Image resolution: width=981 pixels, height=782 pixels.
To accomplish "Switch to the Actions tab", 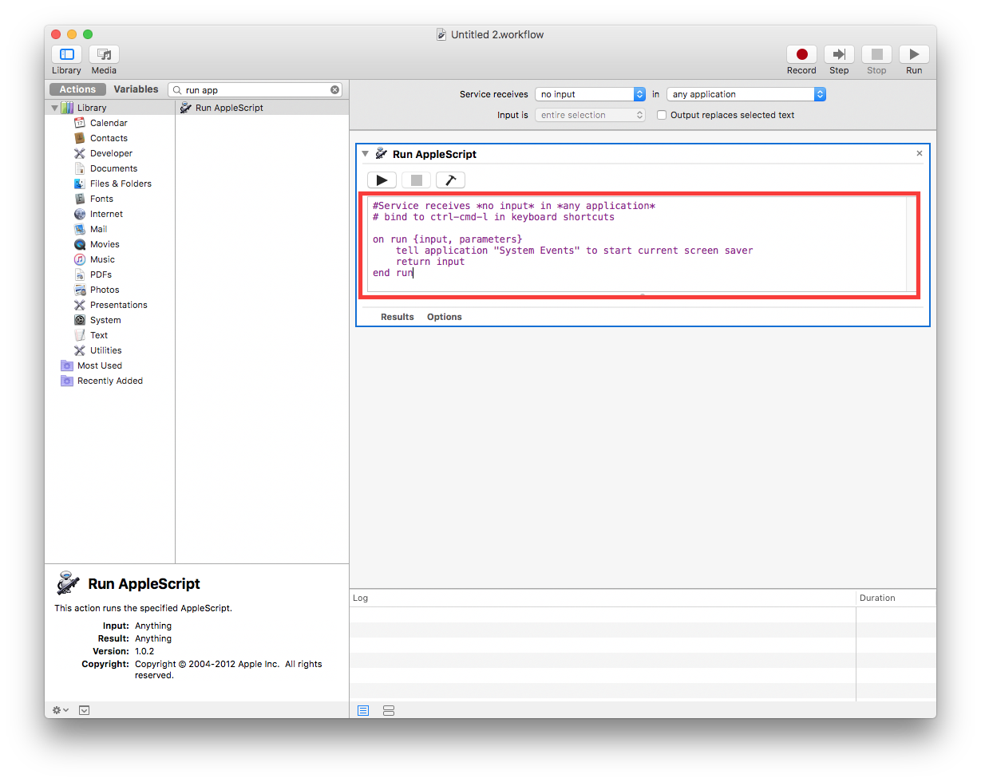I will [77, 89].
